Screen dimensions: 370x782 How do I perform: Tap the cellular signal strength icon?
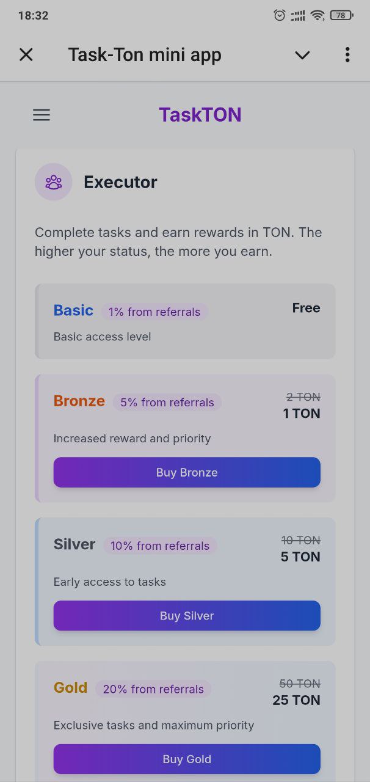click(297, 15)
